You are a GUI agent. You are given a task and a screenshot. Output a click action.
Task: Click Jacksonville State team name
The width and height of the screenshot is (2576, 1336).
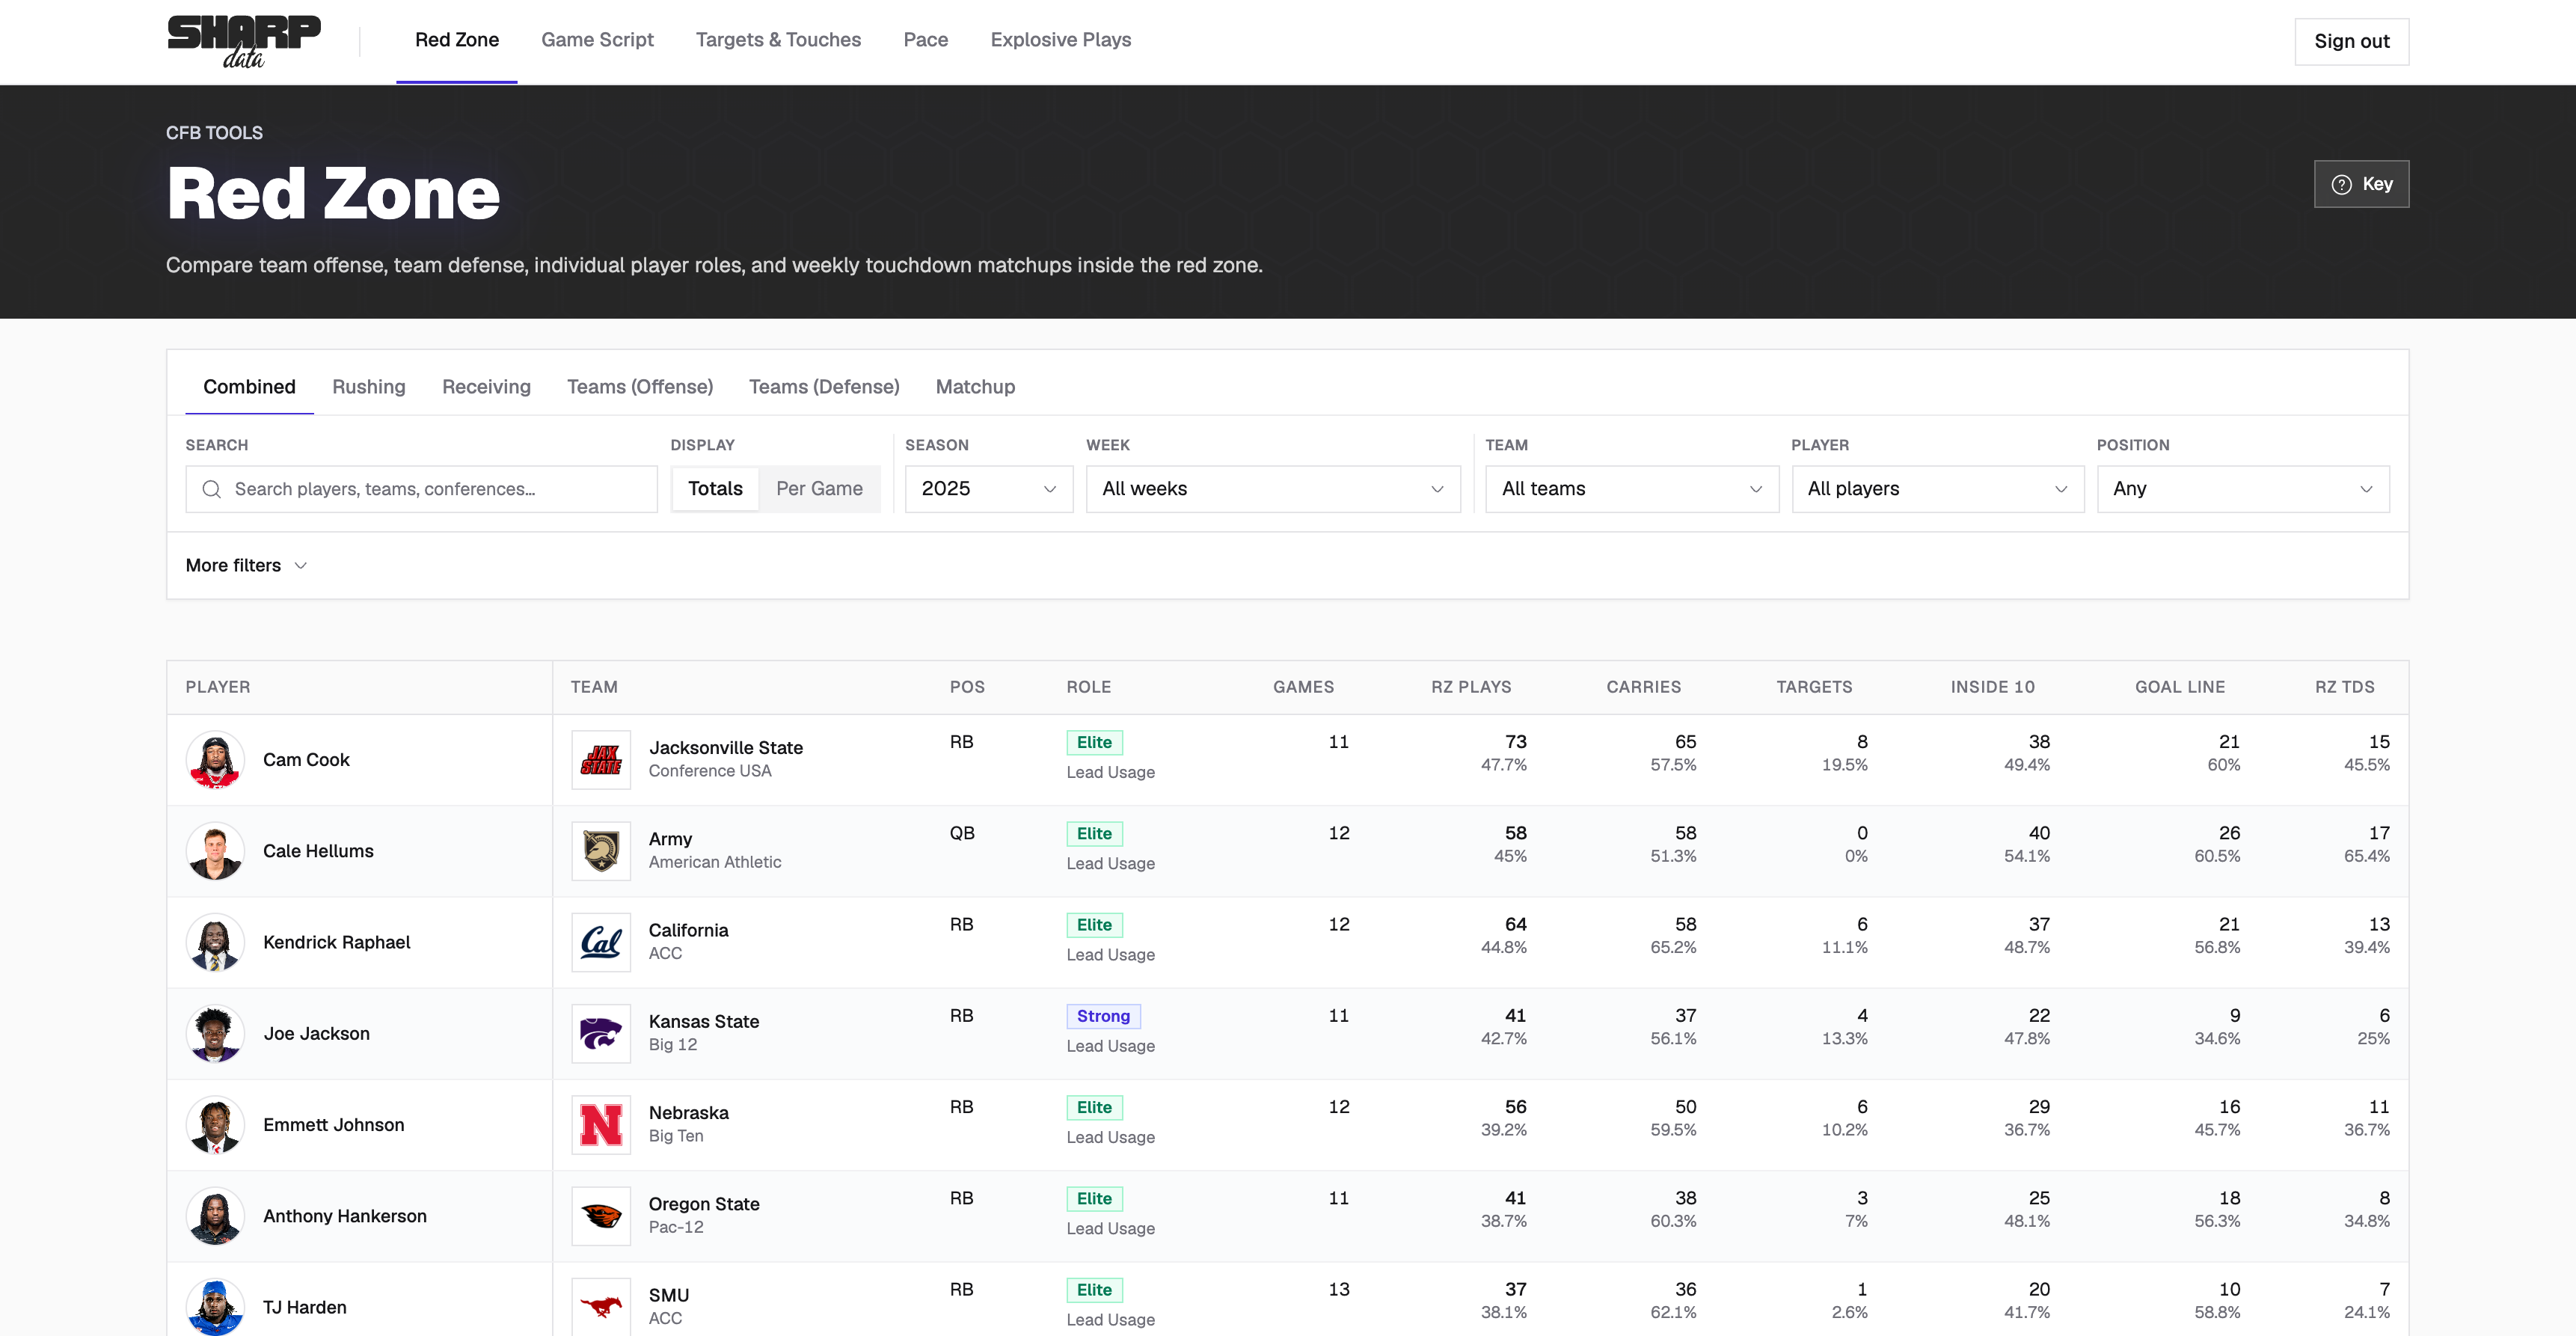[x=726, y=748]
